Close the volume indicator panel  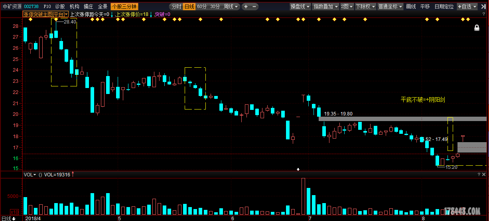click(x=484, y=175)
